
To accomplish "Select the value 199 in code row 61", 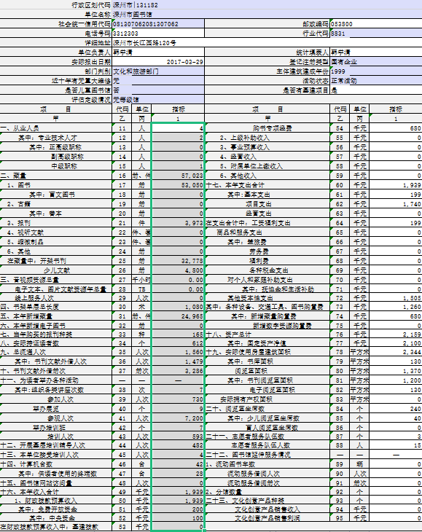I will coord(396,195).
